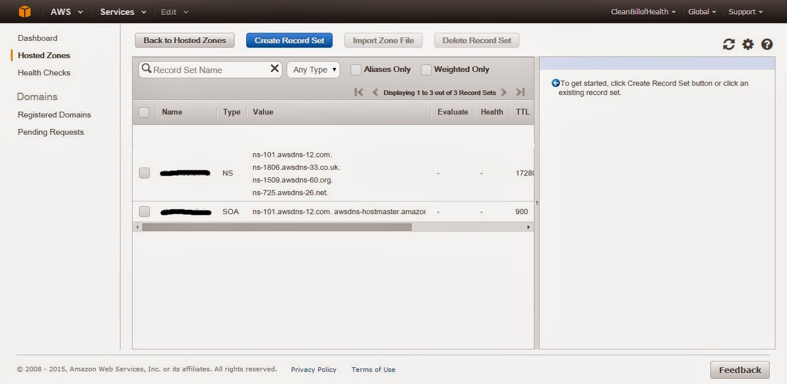This screenshot has height=384, width=787.
Task: Clear the Record Set Name search field
Action: click(x=274, y=69)
